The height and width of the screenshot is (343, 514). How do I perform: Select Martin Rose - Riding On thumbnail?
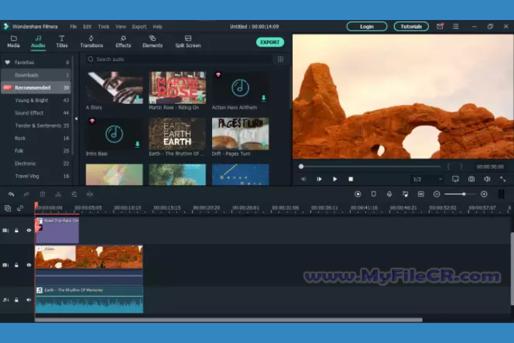pos(177,87)
